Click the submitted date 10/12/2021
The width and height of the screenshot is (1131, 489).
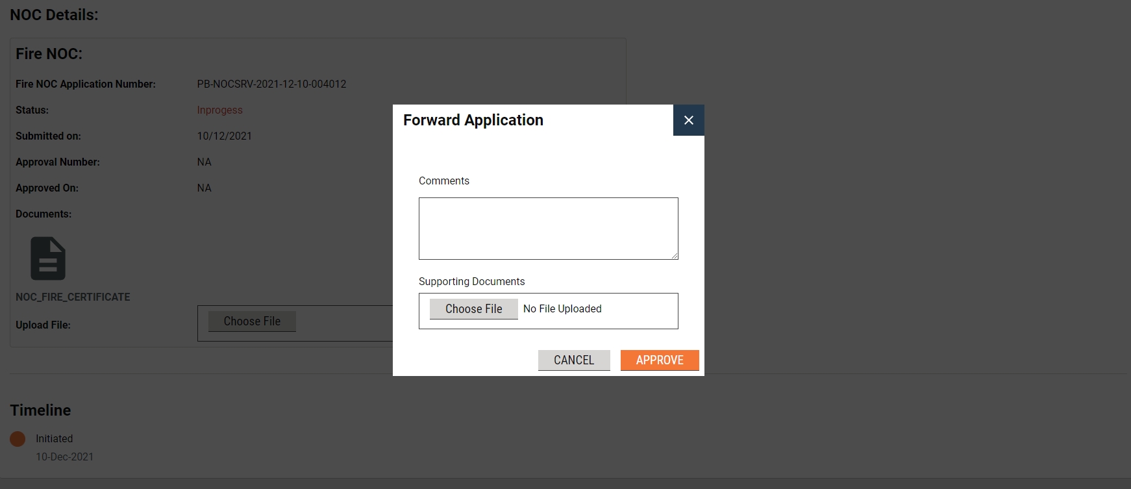point(224,136)
